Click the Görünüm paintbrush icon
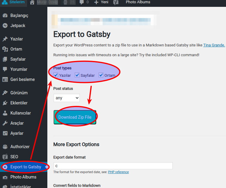The width and height of the screenshot is (226, 188). point(5,93)
